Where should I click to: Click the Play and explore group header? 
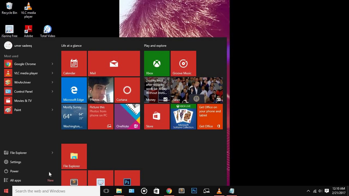point(155,46)
